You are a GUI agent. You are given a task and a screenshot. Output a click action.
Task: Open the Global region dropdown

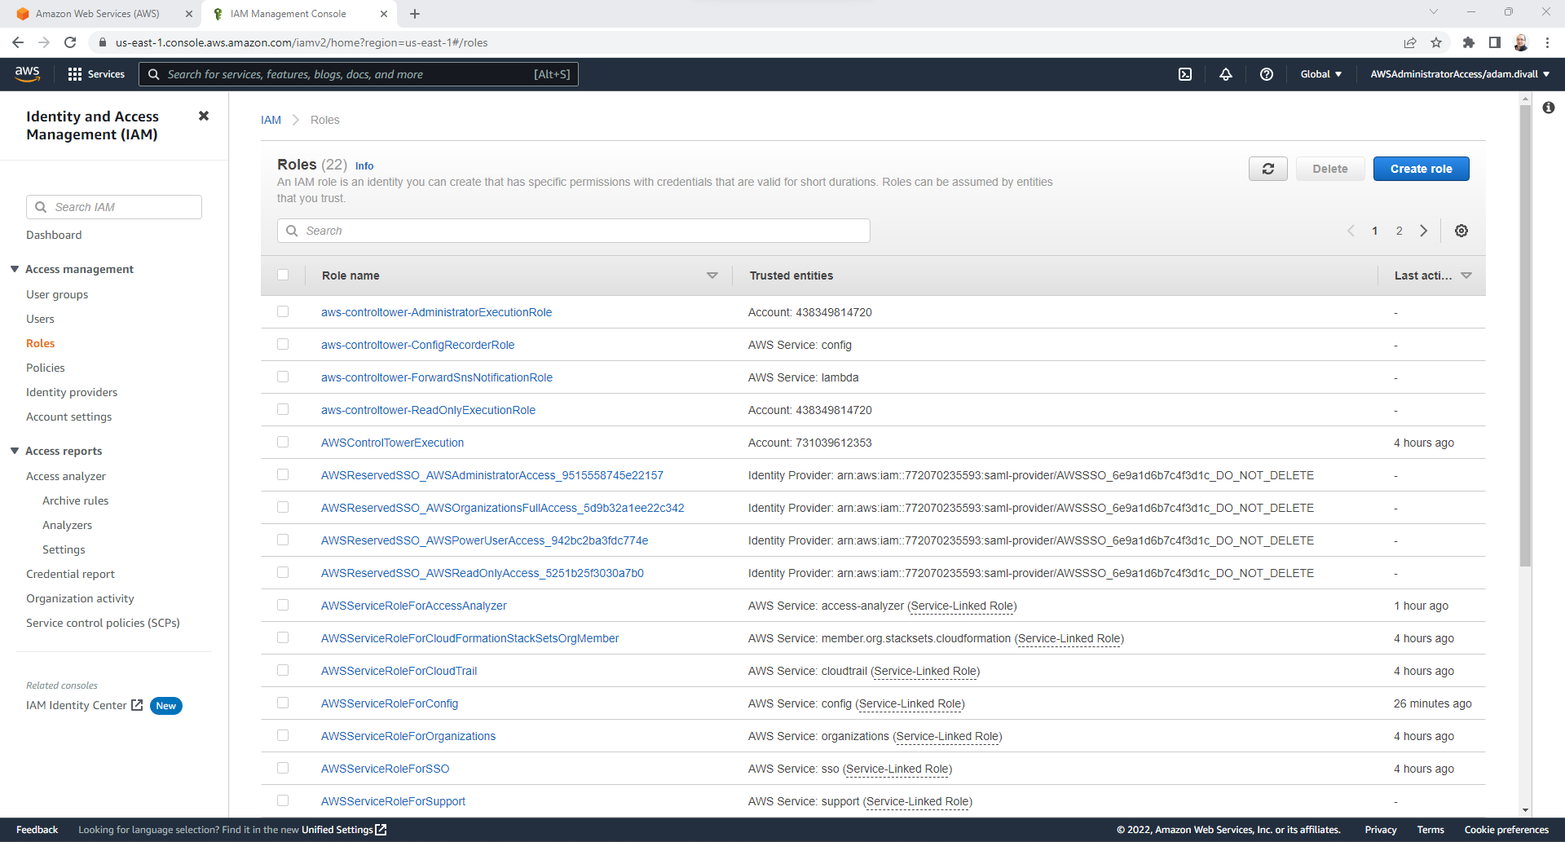pos(1320,74)
